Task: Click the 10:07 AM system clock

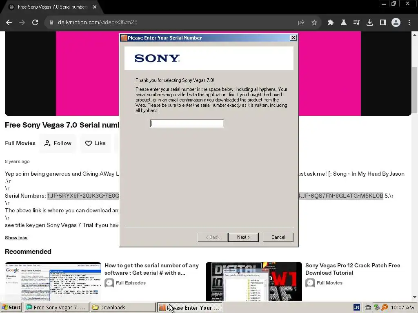Action: 402,307
